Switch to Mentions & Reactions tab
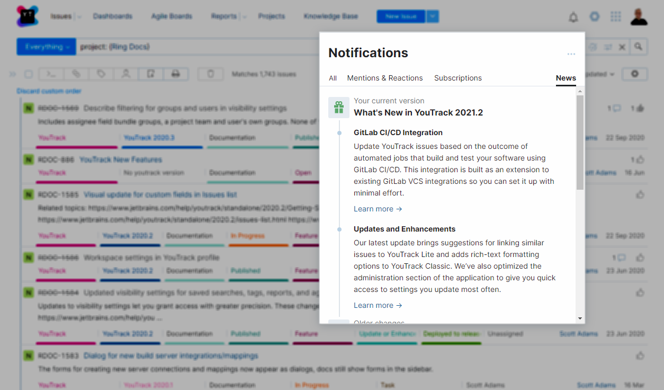The height and width of the screenshot is (390, 664). 385,78
